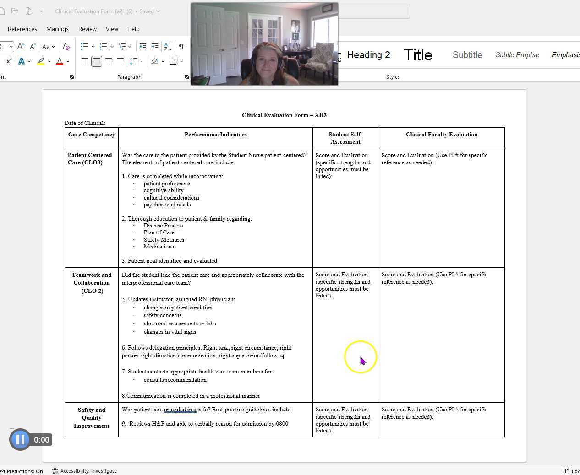580x475 pixels.
Task: Toggle Text Predictions in status bar
Action: (x=22, y=471)
